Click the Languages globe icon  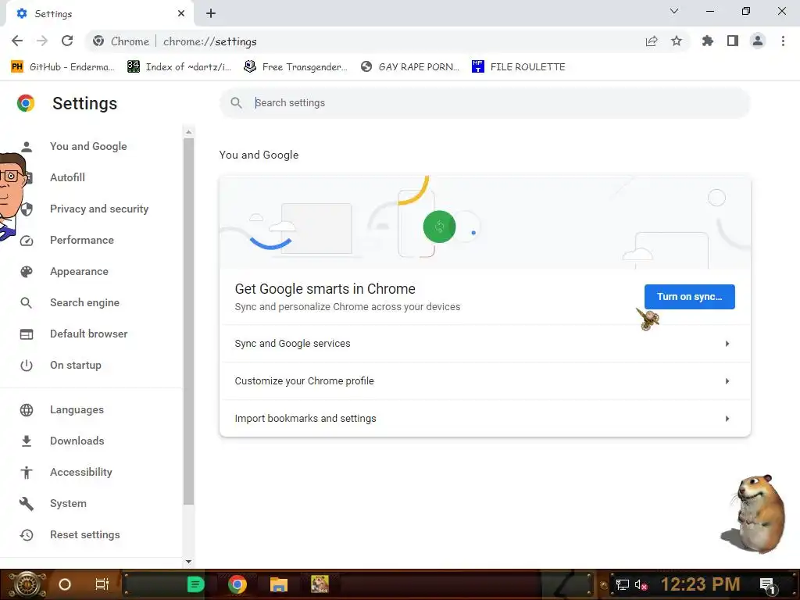coord(27,409)
